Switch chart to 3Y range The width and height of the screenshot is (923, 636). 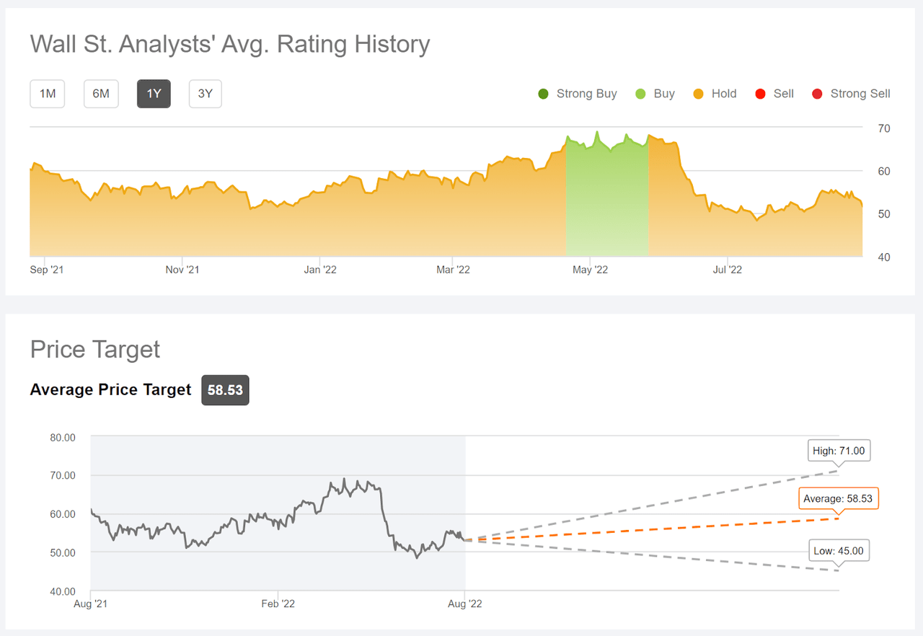206,94
